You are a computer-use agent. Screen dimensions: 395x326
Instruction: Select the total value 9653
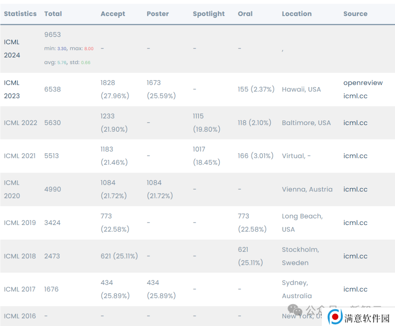pyautogui.click(x=52, y=34)
